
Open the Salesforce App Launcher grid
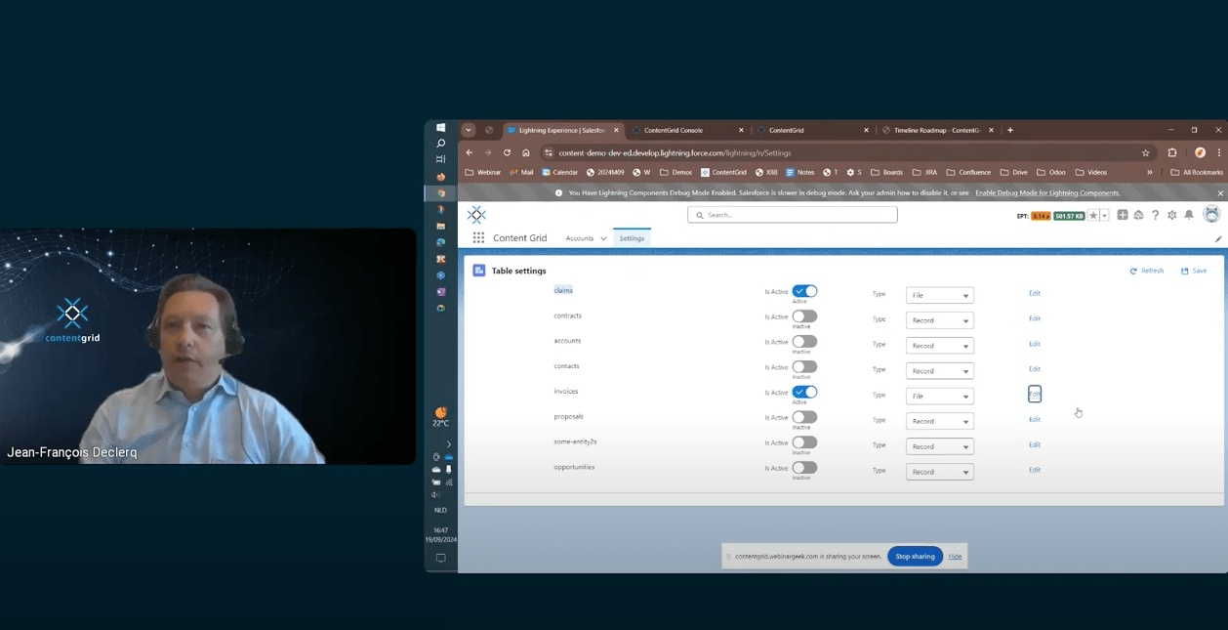(478, 238)
